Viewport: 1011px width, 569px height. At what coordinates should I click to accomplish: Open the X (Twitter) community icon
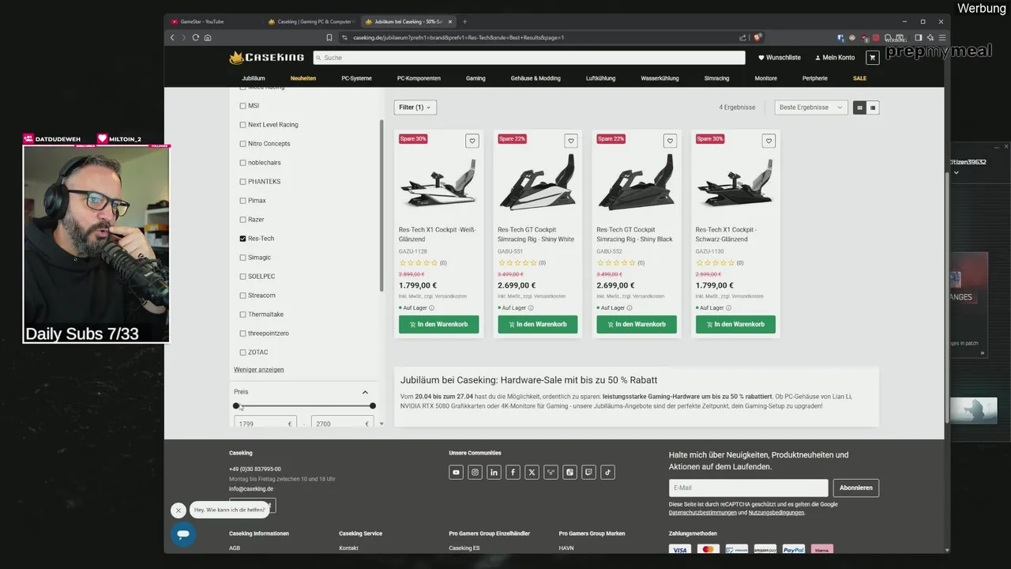click(532, 473)
